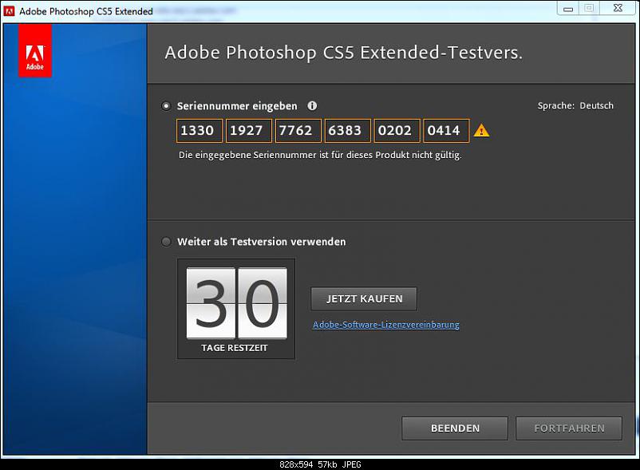
Task: Close the Photoshop CS5 Extended window
Action: (x=618, y=8)
